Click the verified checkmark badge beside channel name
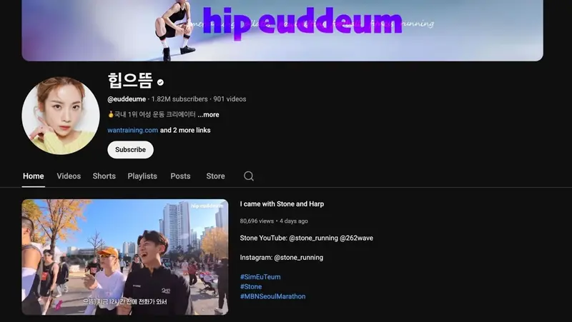Image resolution: width=572 pixels, height=322 pixels. pyautogui.click(x=160, y=82)
